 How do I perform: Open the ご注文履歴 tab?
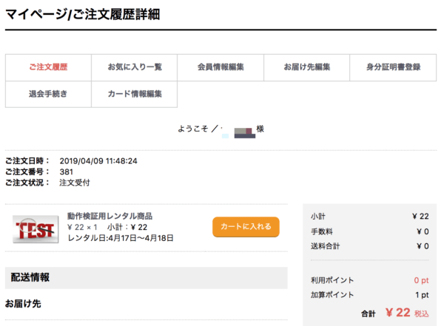[48, 67]
